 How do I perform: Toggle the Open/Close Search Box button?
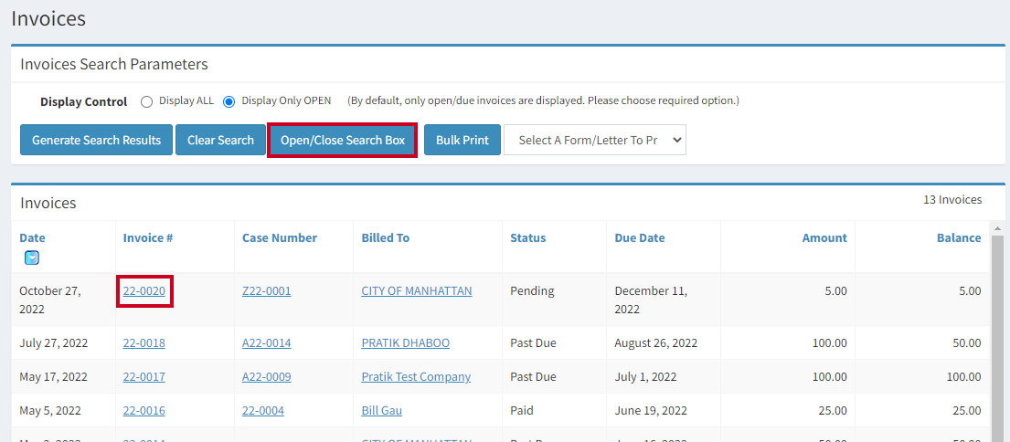343,140
